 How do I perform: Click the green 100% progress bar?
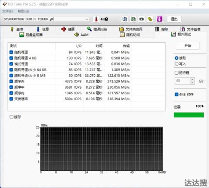(x=189, y=115)
